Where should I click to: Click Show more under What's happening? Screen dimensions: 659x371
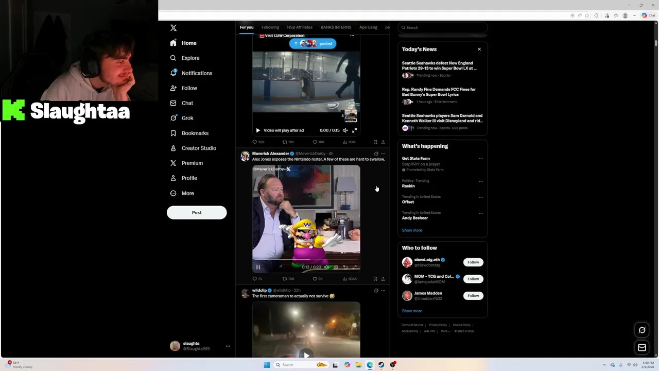[412, 230]
